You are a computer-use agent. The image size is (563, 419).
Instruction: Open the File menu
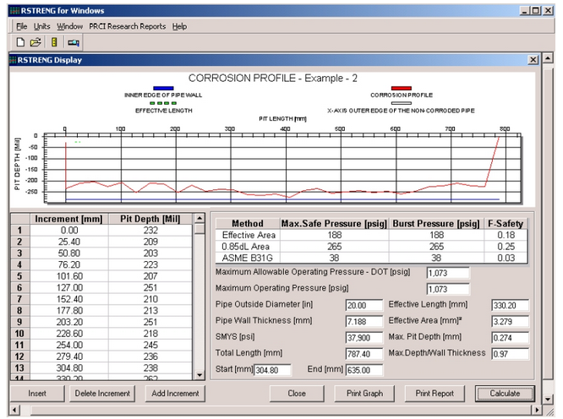(x=21, y=26)
